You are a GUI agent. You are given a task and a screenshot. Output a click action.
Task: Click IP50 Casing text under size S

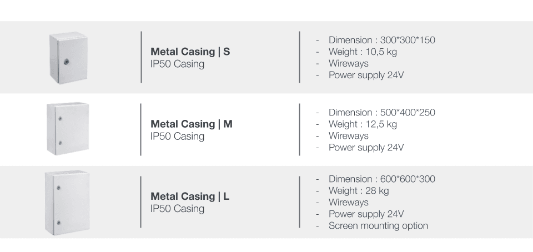tap(178, 64)
